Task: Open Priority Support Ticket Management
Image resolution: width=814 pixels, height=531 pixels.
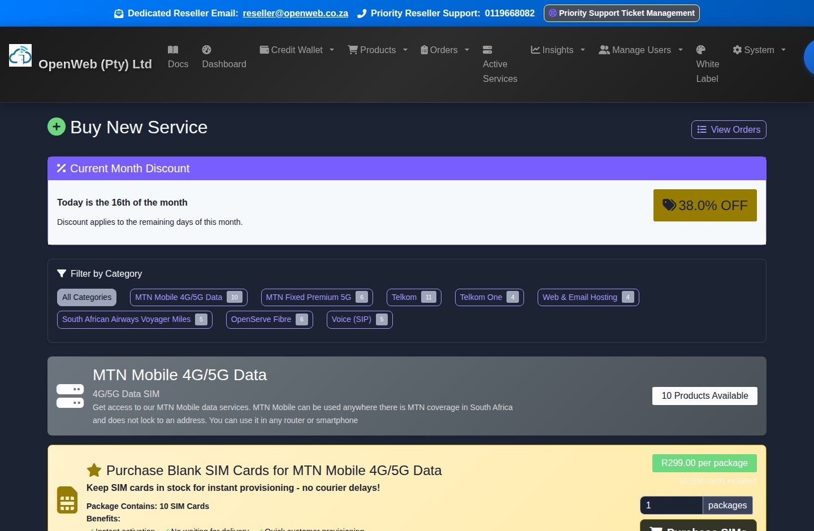Action: pos(622,13)
